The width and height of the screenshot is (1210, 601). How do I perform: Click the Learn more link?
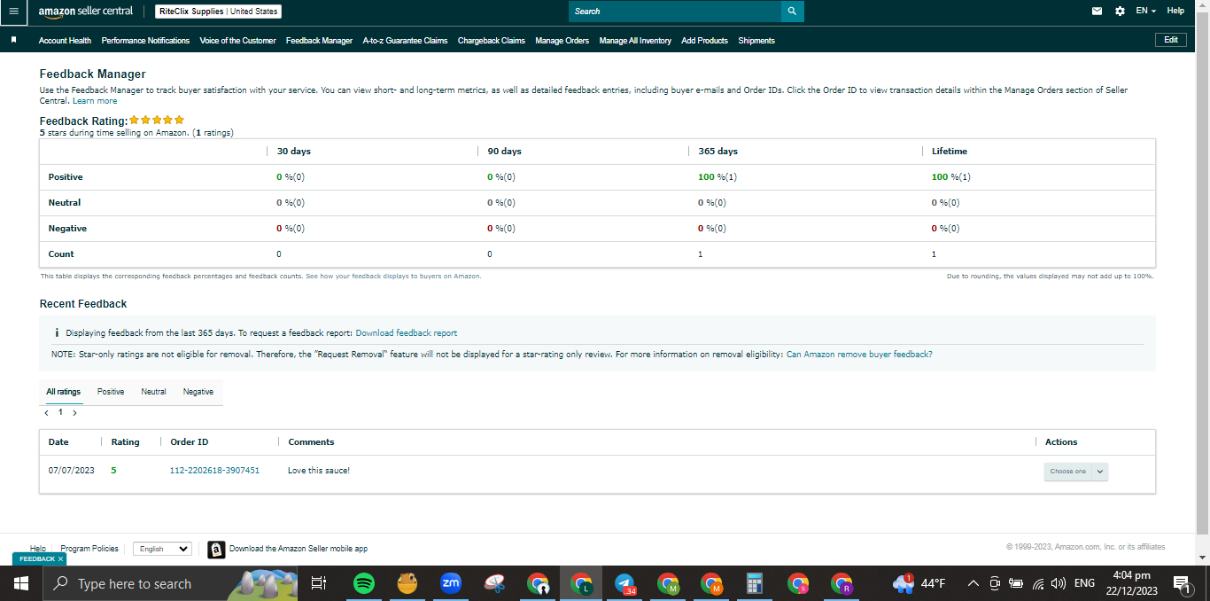coord(95,101)
